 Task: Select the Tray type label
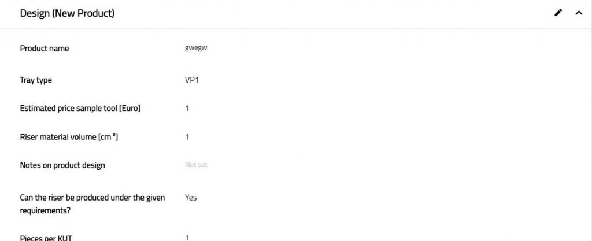pyautogui.click(x=36, y=80)
